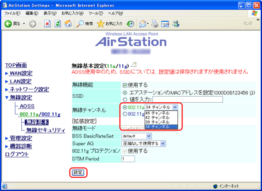Open the ツール(T) menu
The image size is (262, 191).
coord(96,13)
